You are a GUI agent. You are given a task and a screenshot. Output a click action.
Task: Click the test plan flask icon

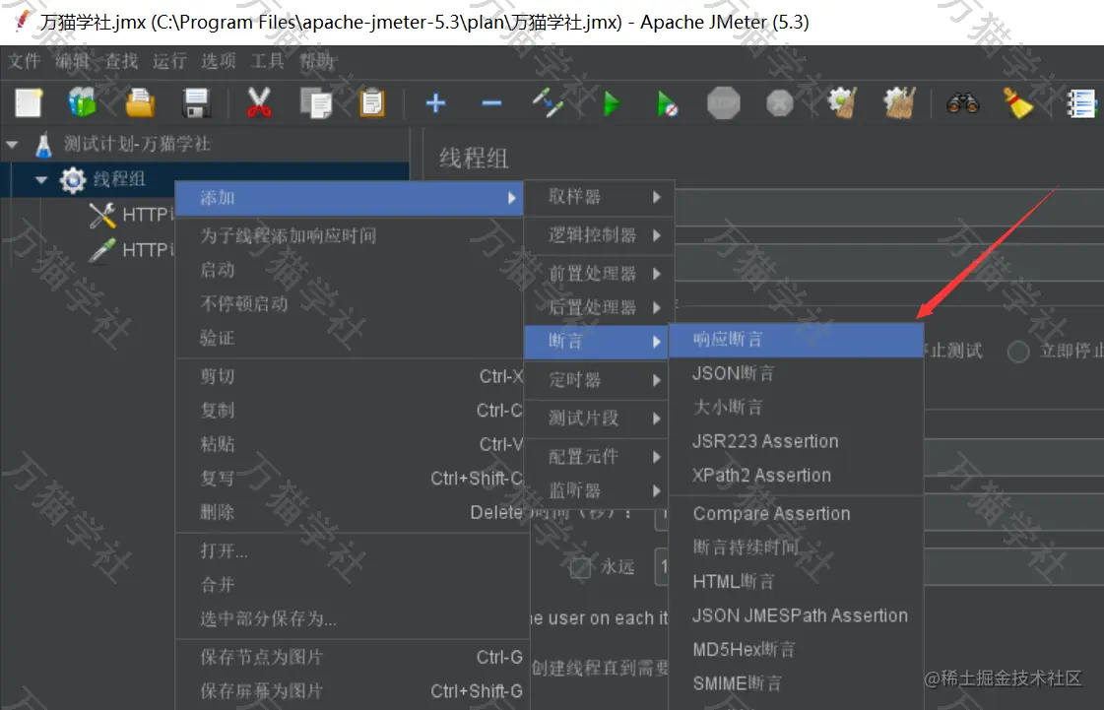coord(43,145)
